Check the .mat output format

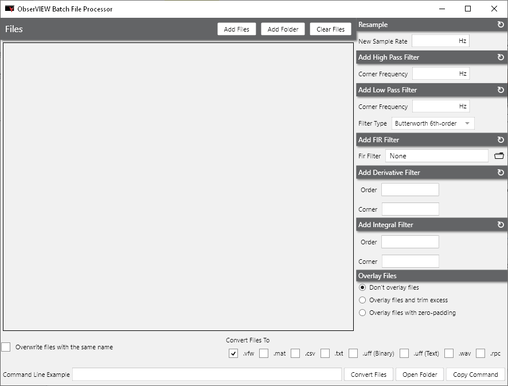click(x=264, y=353)
